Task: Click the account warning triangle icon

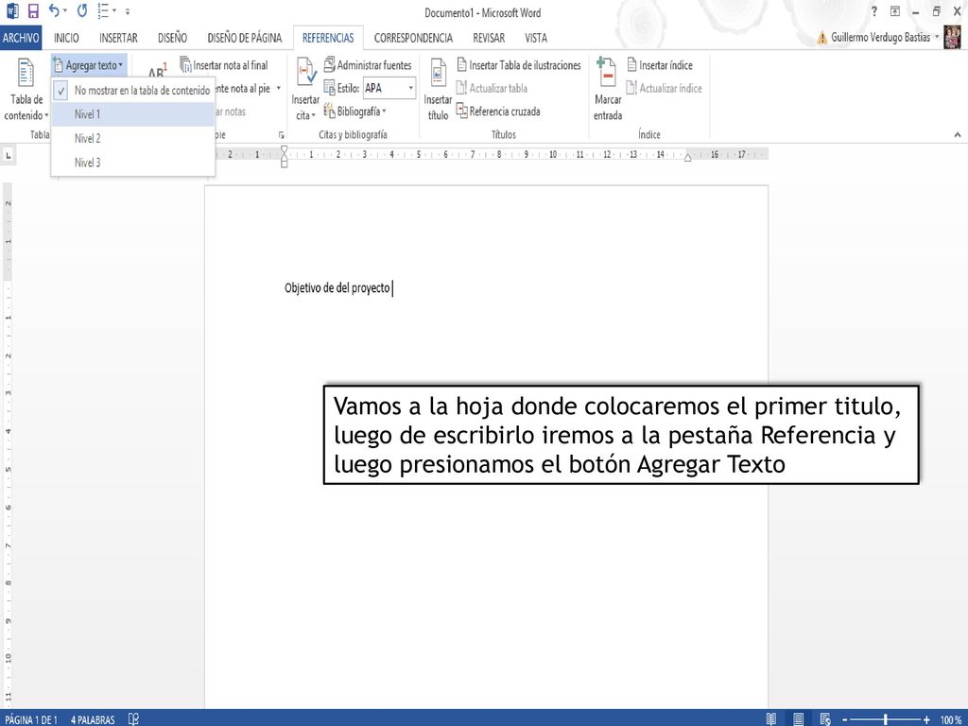Action: 821,38
